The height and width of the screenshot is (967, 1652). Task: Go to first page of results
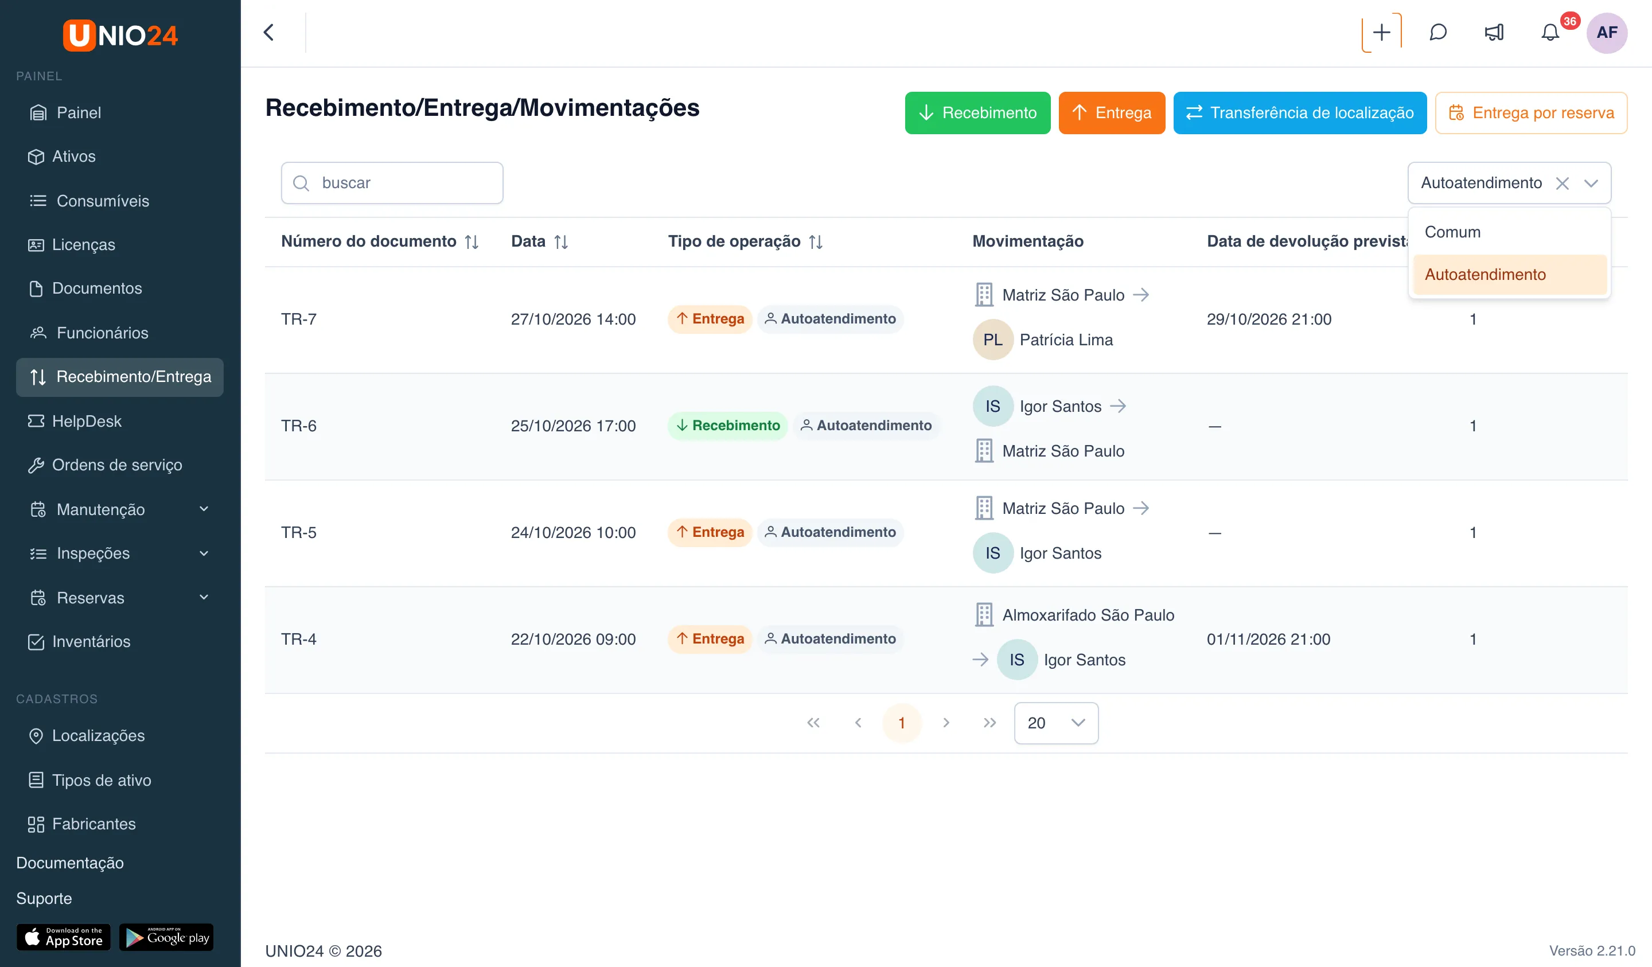tap(813, 723)
